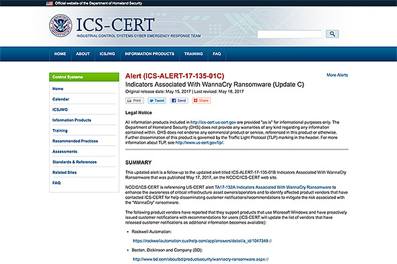The width and height of the screenshot is (397, 264).
Task: Open the HOME navigation menu item
Action: [x=60, y=54]
